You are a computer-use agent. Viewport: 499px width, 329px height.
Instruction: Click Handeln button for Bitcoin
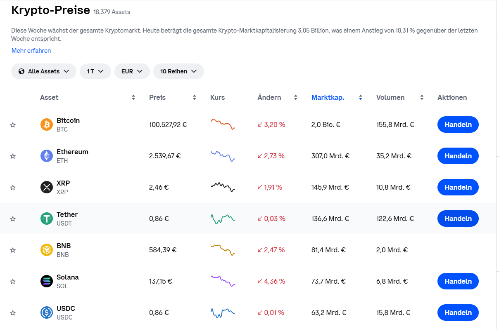click(458, 125)
